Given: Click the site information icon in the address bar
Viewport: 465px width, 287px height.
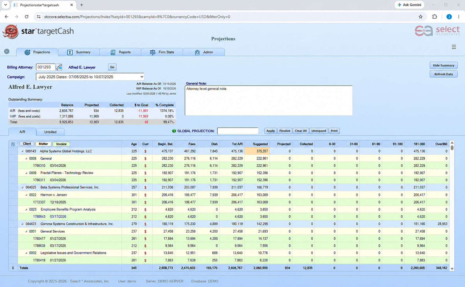Looking at the screenshot, I should tap(38, 17).
